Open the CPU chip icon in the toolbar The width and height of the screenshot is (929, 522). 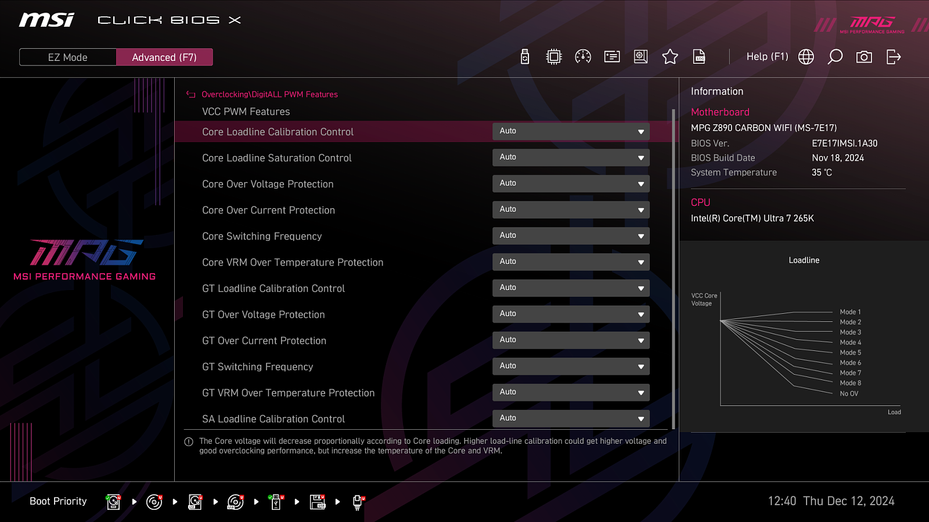point(554,57)
